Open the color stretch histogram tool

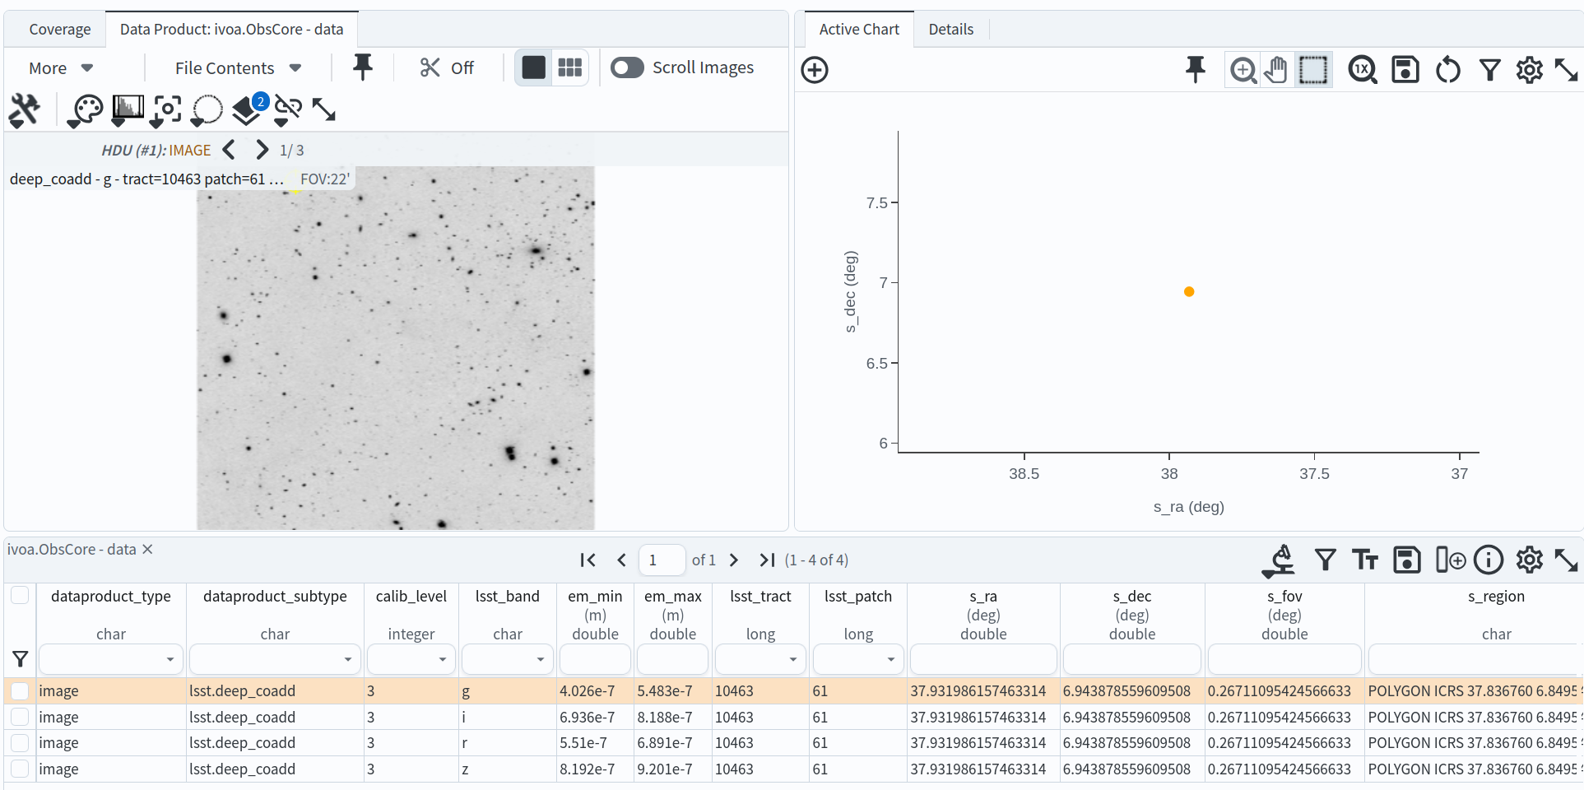pos(128,109)
